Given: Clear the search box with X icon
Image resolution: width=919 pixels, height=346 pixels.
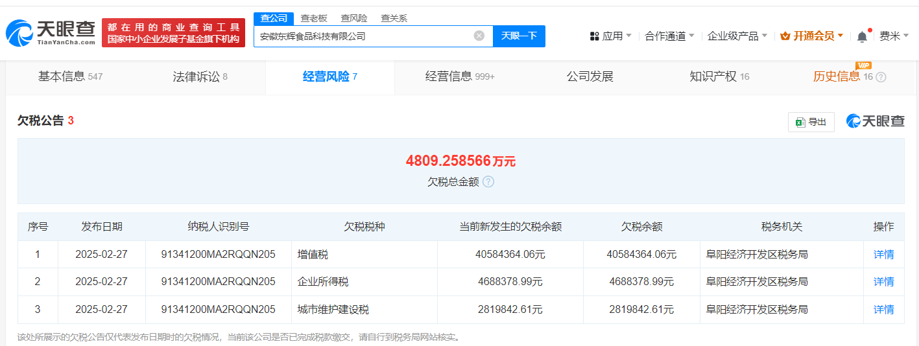Looking at the screenshot, I should point(479,36).
